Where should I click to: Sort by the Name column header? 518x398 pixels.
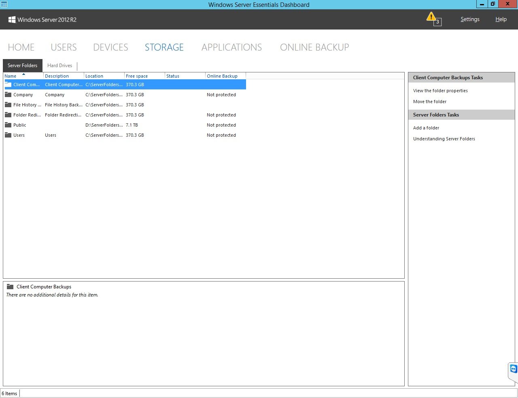pyautogui.click(x=23, y=76)
